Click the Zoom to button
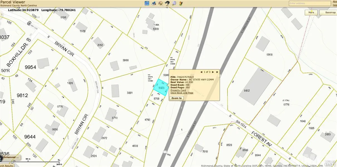Image resolution: width=337 pixels, height=167 pixels. (177, 98)
